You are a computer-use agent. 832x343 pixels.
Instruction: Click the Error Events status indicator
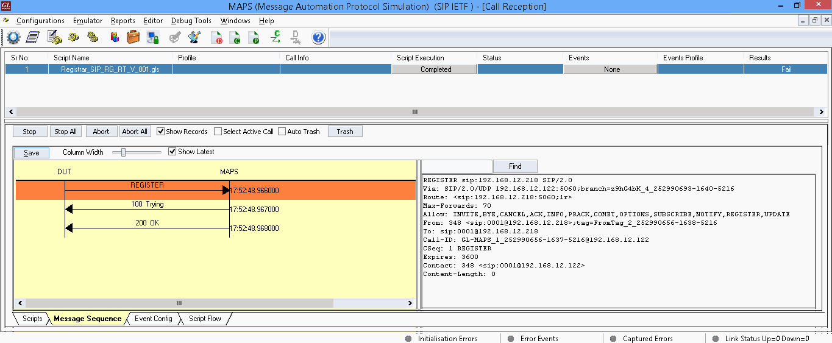533,339
